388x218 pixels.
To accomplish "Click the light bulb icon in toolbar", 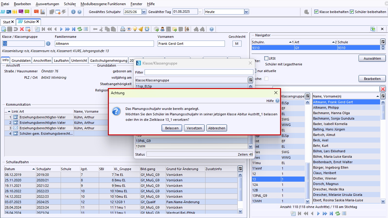I will (x=135, y=29).
